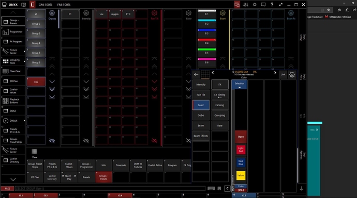Click the red highlighted sidebar panel icon in title bar
The width and height of the screenshot is (357, 198).
point(32,5)
